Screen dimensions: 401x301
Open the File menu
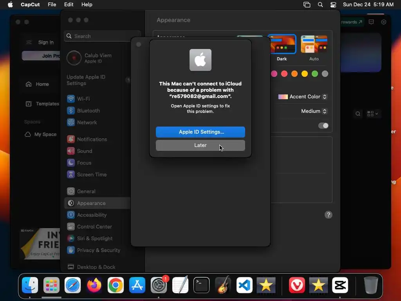[x=52, y=5]
